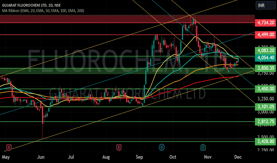Image resolution: width=277 pixels, height=163 pixels.
Task: Click the Oct label on time axis
Action: coord(173,157)
